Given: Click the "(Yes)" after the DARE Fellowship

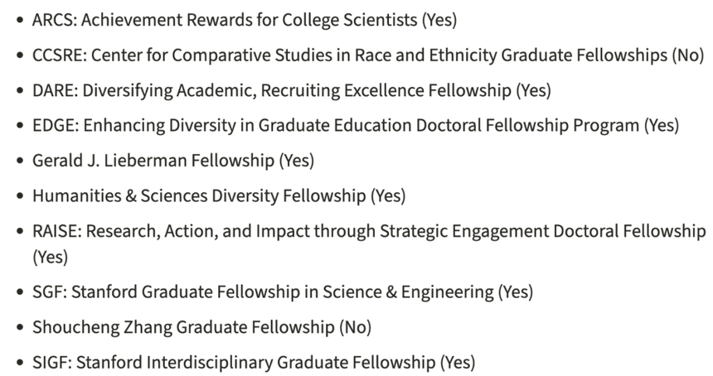Looking at the screenshot, I should [533, 90].
